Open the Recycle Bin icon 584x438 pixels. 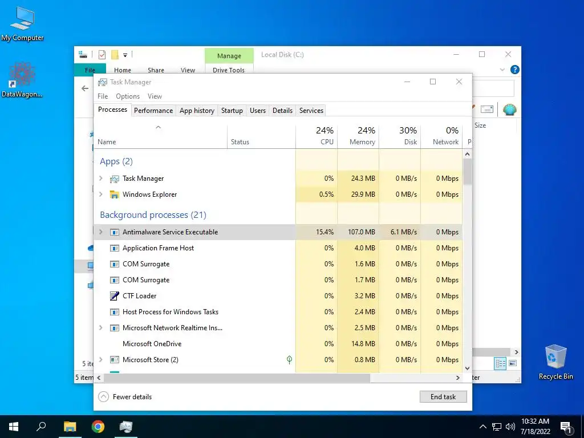555,362
